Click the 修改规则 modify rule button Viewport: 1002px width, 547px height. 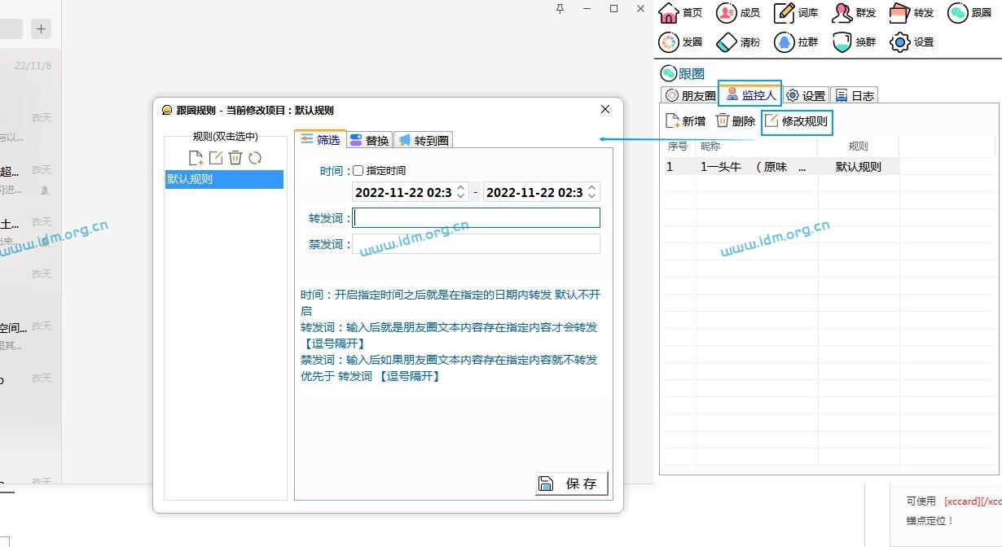(797, 121)
